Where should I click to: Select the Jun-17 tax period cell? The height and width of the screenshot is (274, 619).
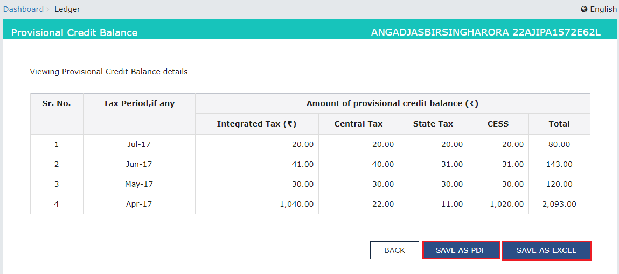(x=139, y=164)
